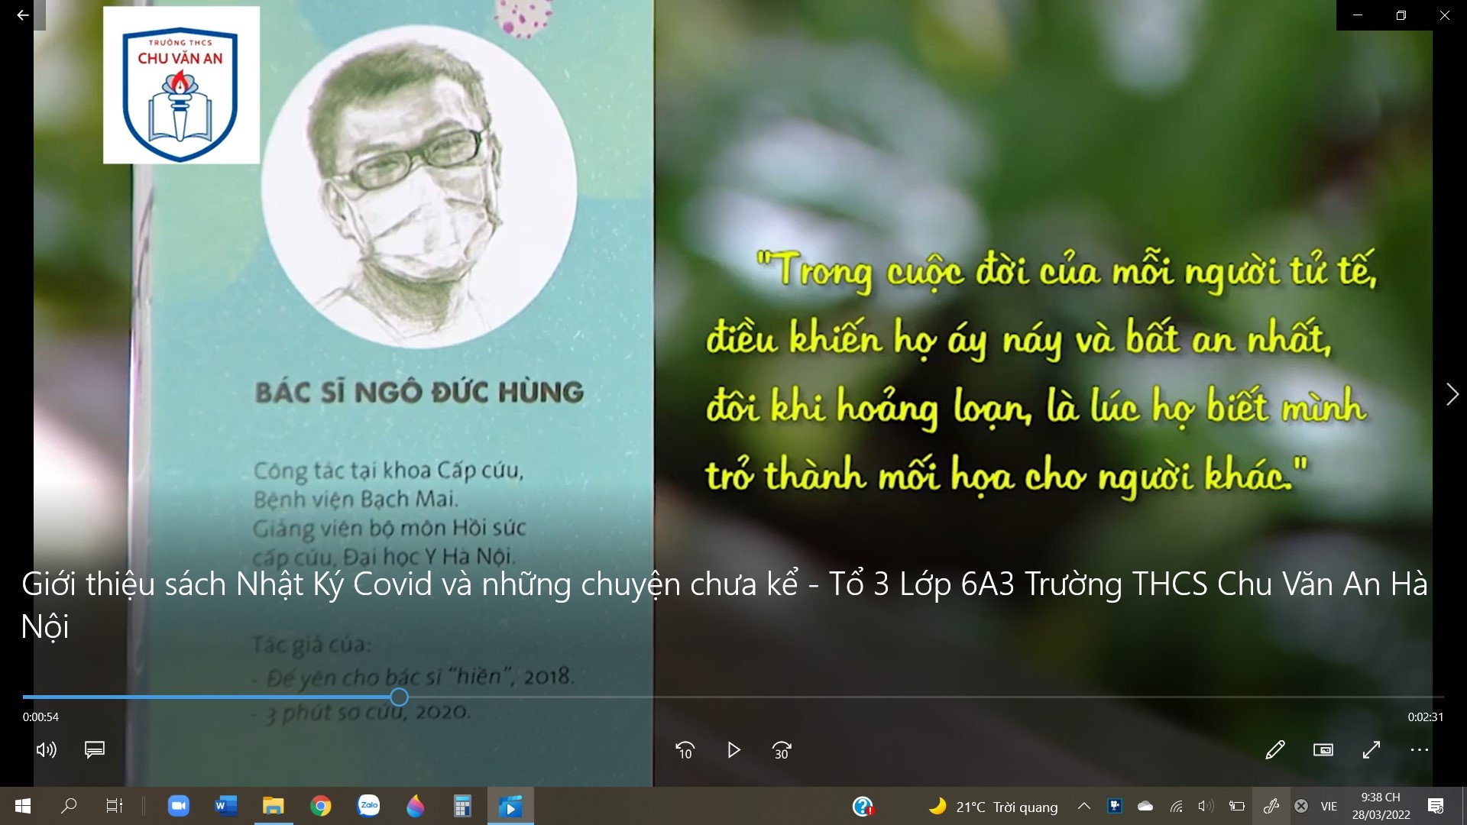Image resolution: width=1467 pixels, height=825 pixels.
Task: Open the Get Help tray icon
Action: 863,806
